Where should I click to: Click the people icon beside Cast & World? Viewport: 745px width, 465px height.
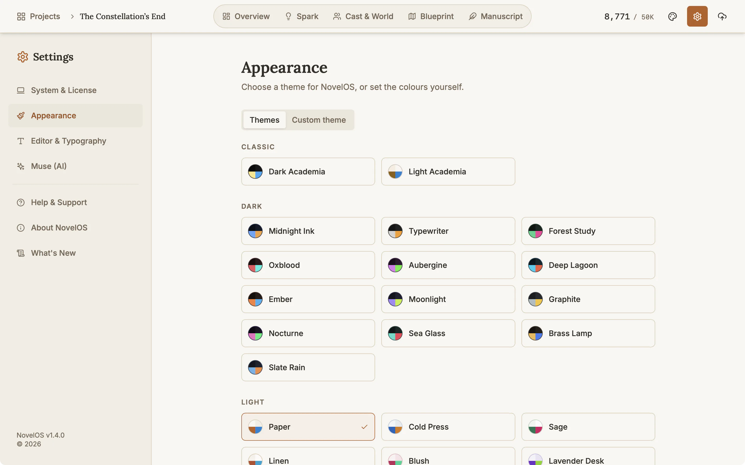tap(337, 16)
